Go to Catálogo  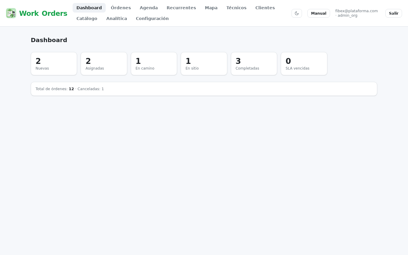click(x=87, y=19)
